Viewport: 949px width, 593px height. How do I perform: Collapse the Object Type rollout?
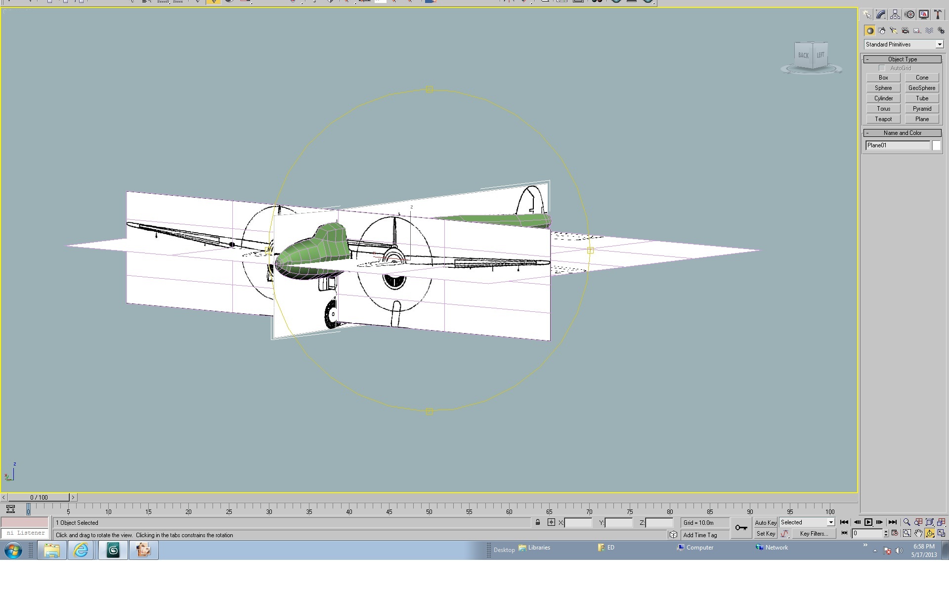pyautogui.click(x=902, y=59)
